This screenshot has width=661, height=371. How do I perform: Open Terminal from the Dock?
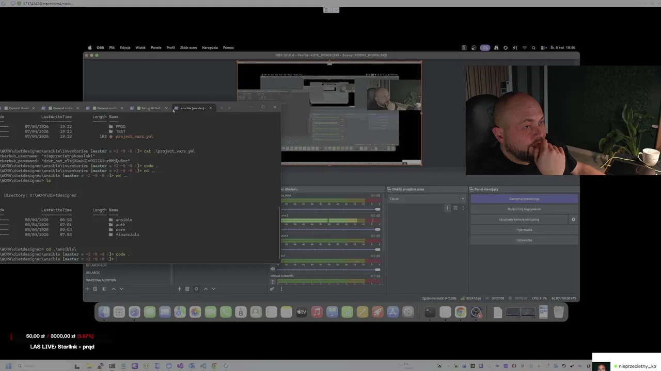(430, 312)
